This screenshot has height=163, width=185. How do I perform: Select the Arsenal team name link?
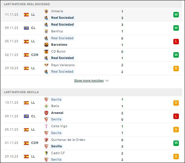coord(57,113)
